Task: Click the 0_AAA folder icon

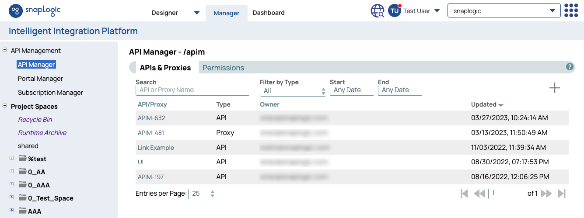Action: click(23, 185)
